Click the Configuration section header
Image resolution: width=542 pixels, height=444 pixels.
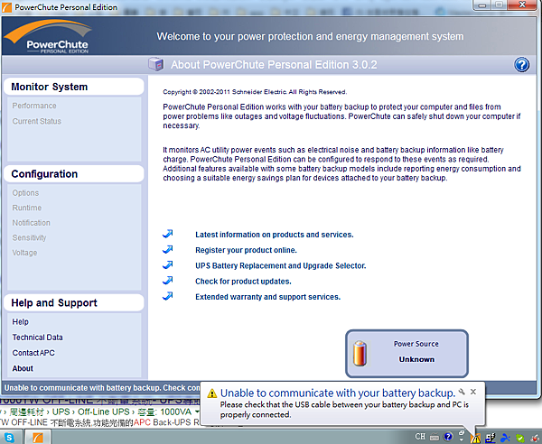74,174
